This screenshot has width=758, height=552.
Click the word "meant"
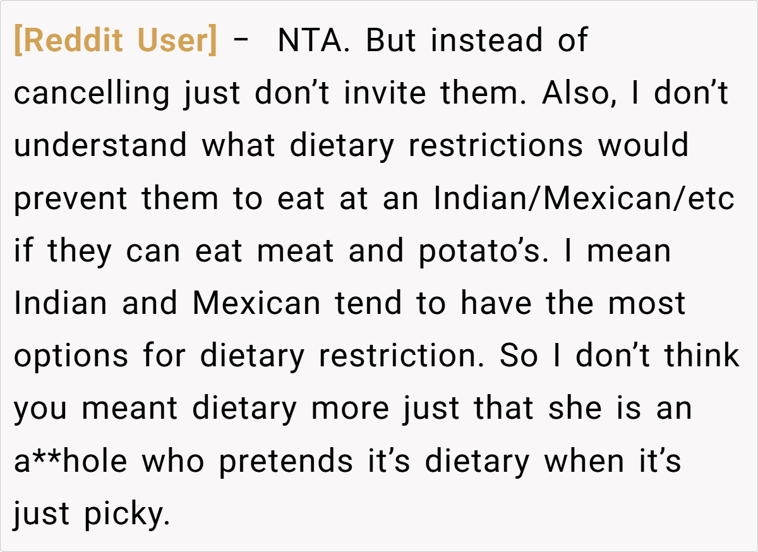[130, 408]
